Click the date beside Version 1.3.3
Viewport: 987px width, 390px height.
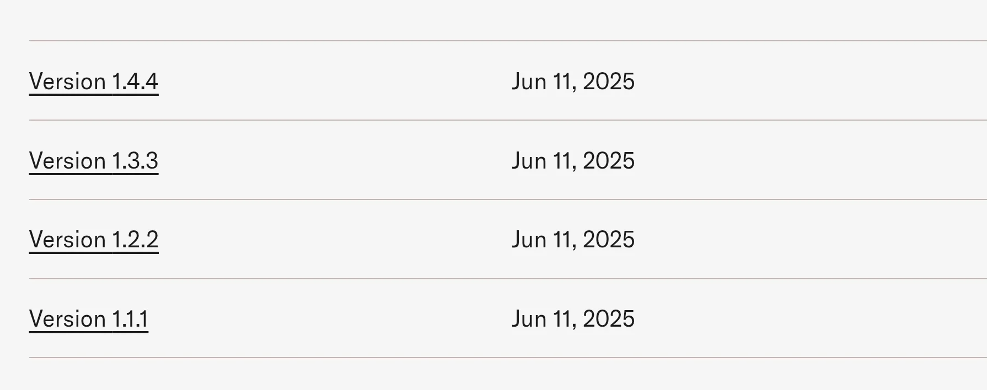[x=573, y=161]
